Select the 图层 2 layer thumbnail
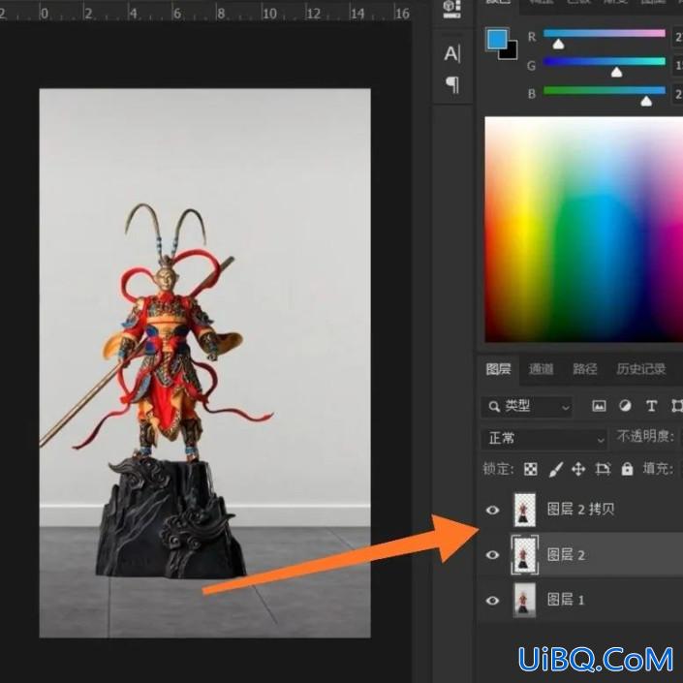 [525, 555]
